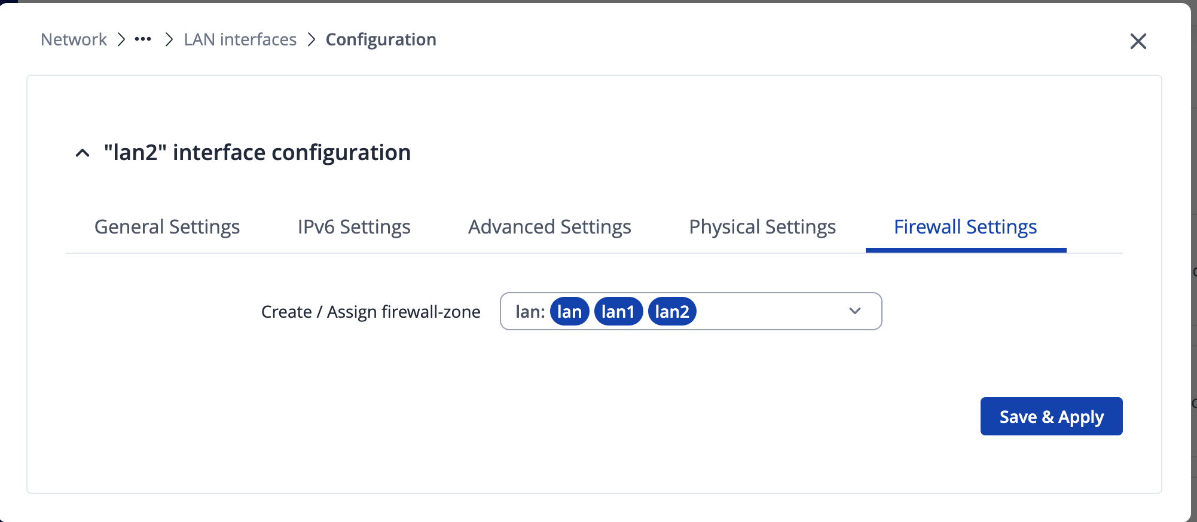Click the Create / Assign firewall-zone label

[371, 312]
